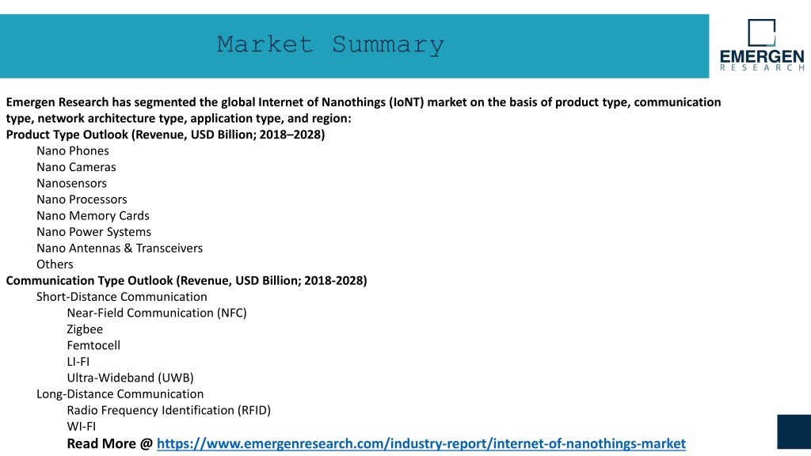
Task: Select the 'Nano Phones' line
Action: 73,151
